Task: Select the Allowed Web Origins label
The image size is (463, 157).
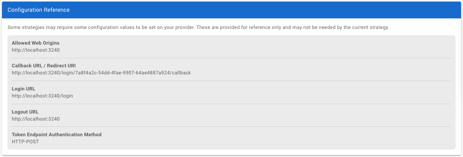Action: tap(35, 43)
